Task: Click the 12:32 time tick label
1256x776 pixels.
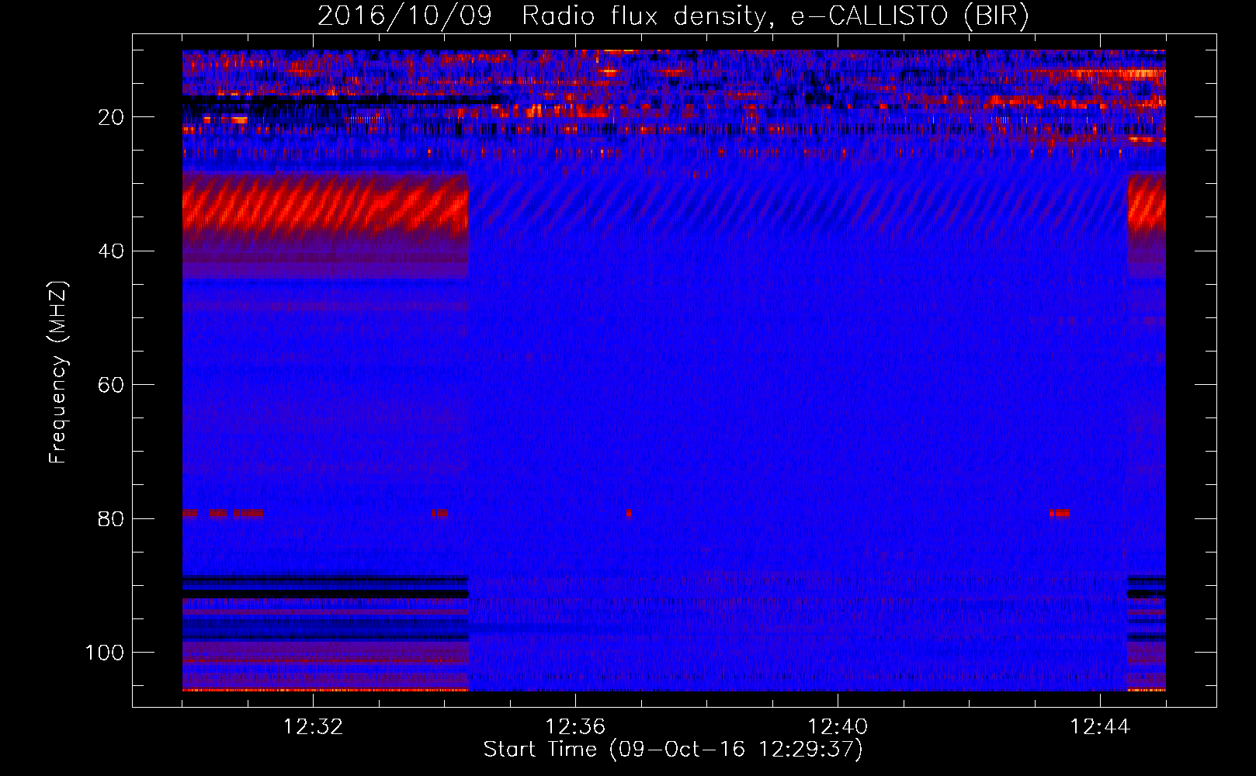Action: tap(313, 727)
